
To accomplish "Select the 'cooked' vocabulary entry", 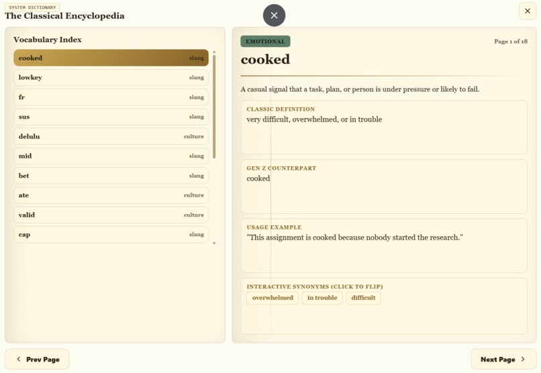I will [111, 58].
